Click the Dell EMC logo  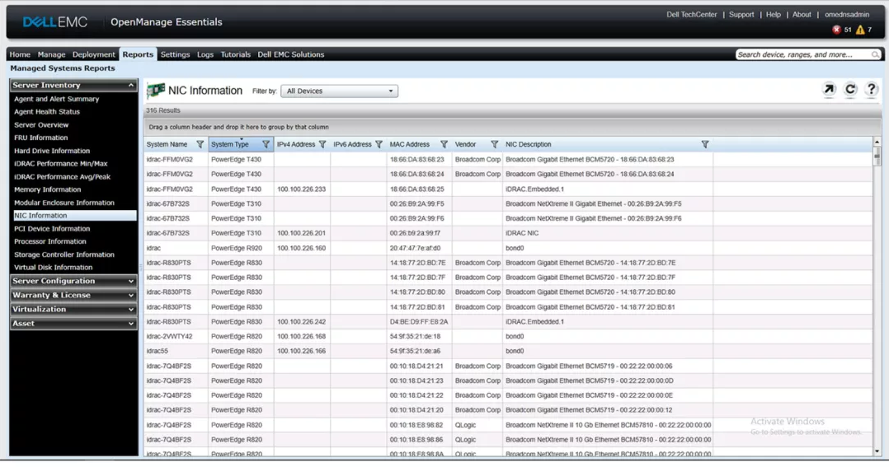point(55,22)
